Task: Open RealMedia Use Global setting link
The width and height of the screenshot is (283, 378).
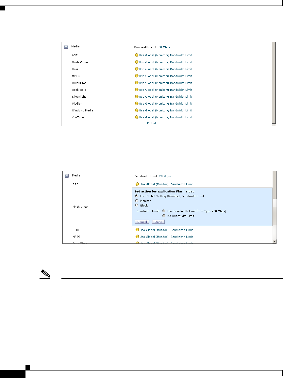Action: tap(166, 90)
